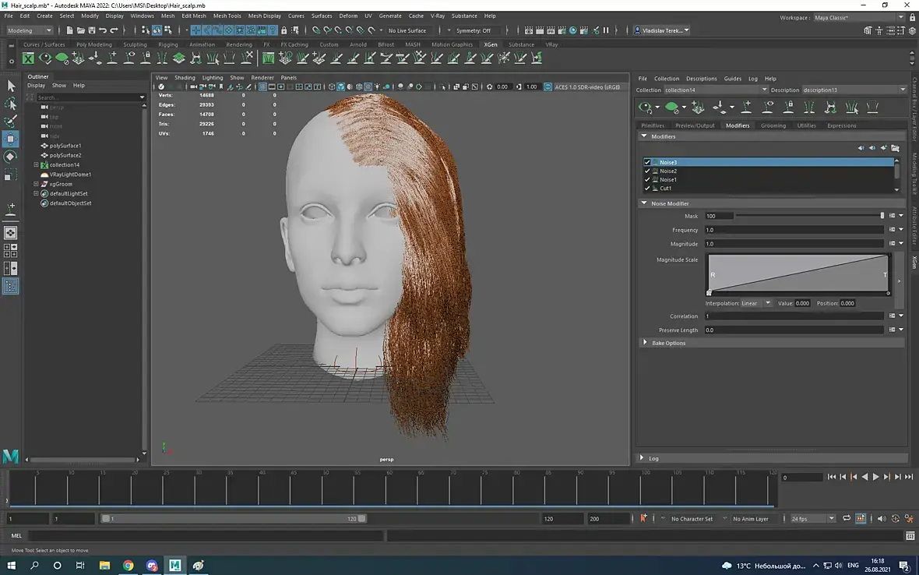Uncheck the Noise3 modifier checkbox
This screenshot has height=575, width=919.
pyautogui.click(x=647, y=162)
